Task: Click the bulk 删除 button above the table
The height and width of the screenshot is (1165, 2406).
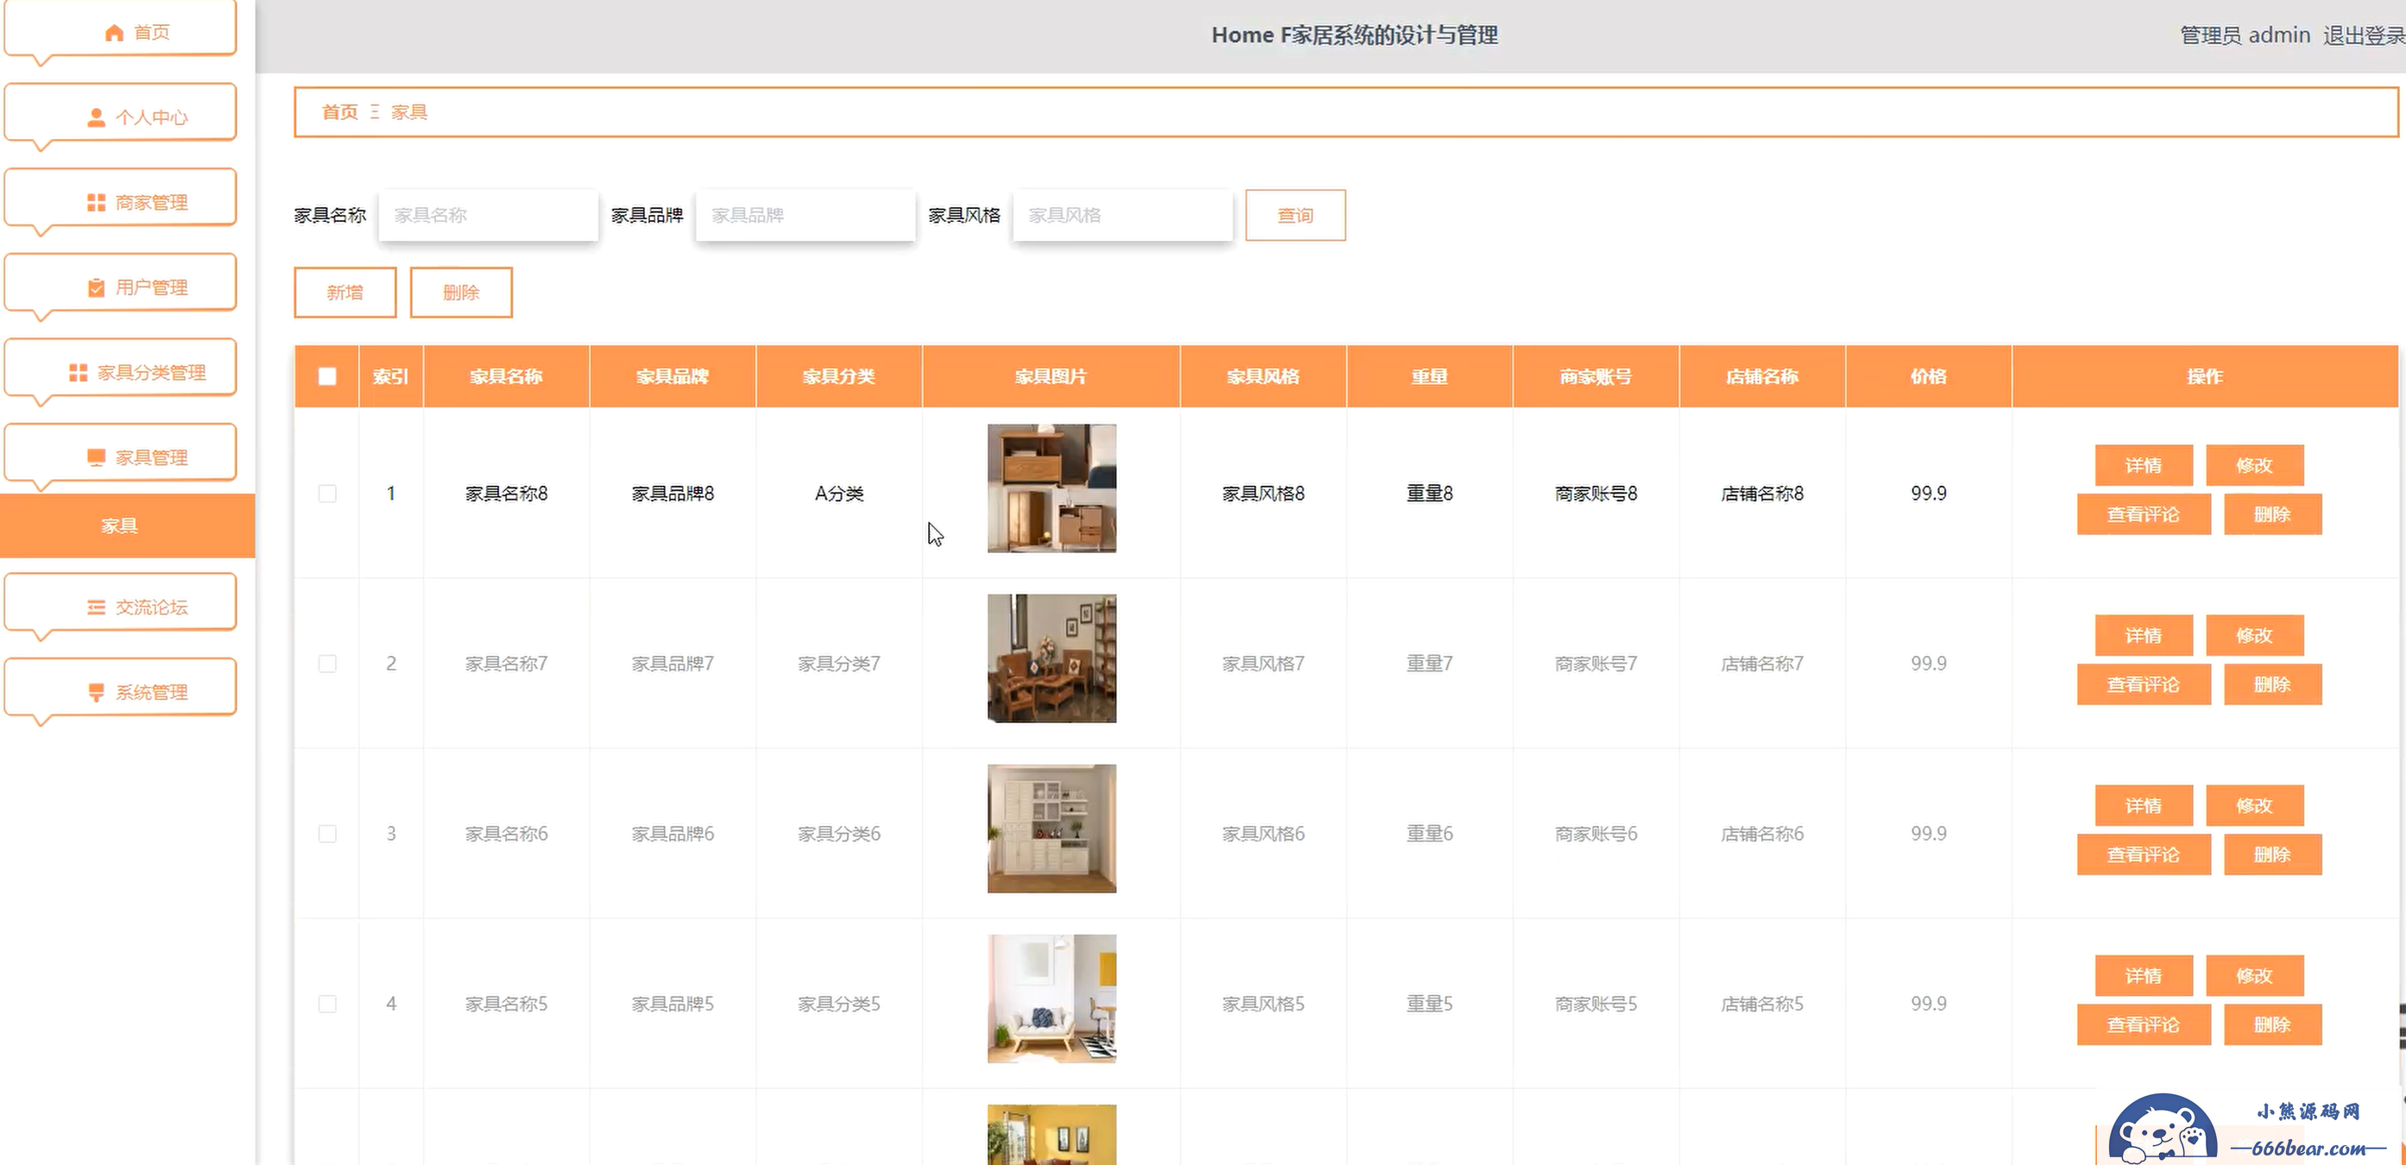Action: [x=461, y=293]
